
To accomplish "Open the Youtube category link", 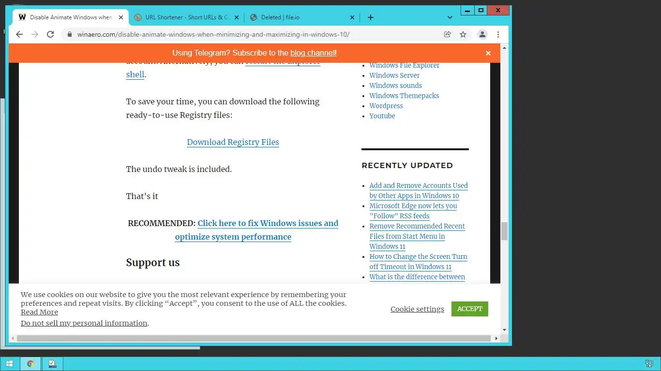I will [382, 116].
